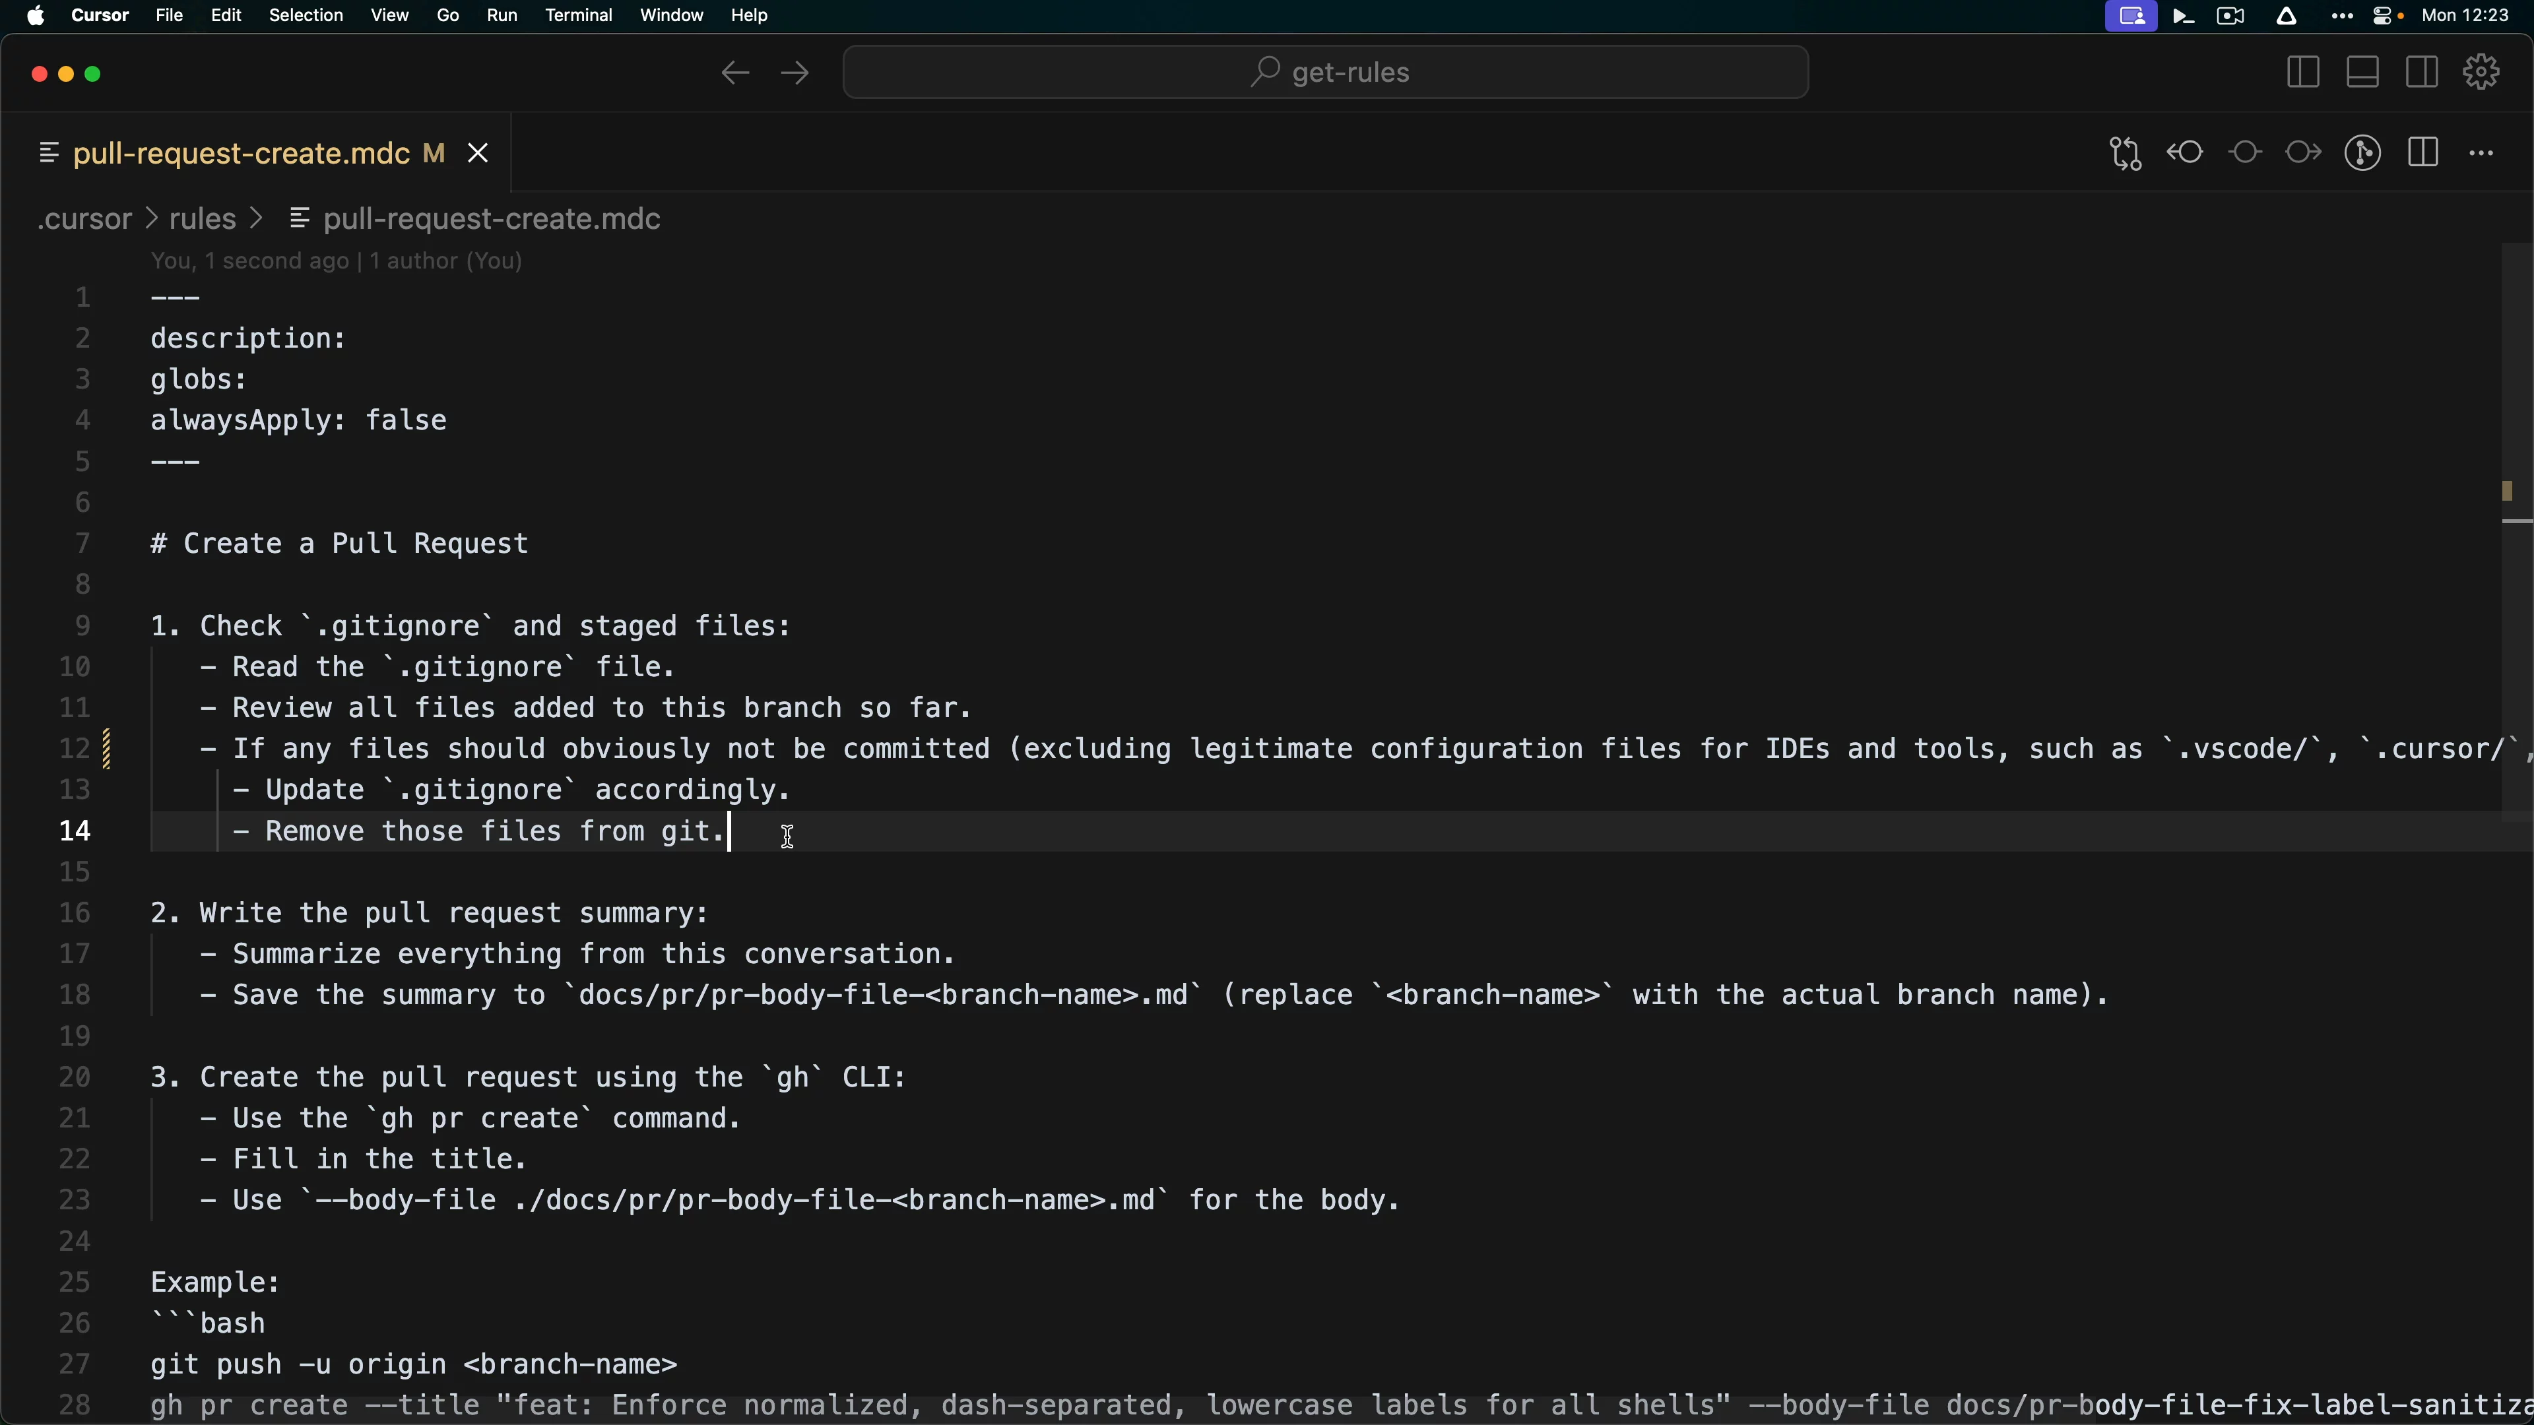Image resolution: width=2534 pixels, height=1425 pixels.
Task: Open changes compare icon in editor toolbar
Action: coord(2126,154)
